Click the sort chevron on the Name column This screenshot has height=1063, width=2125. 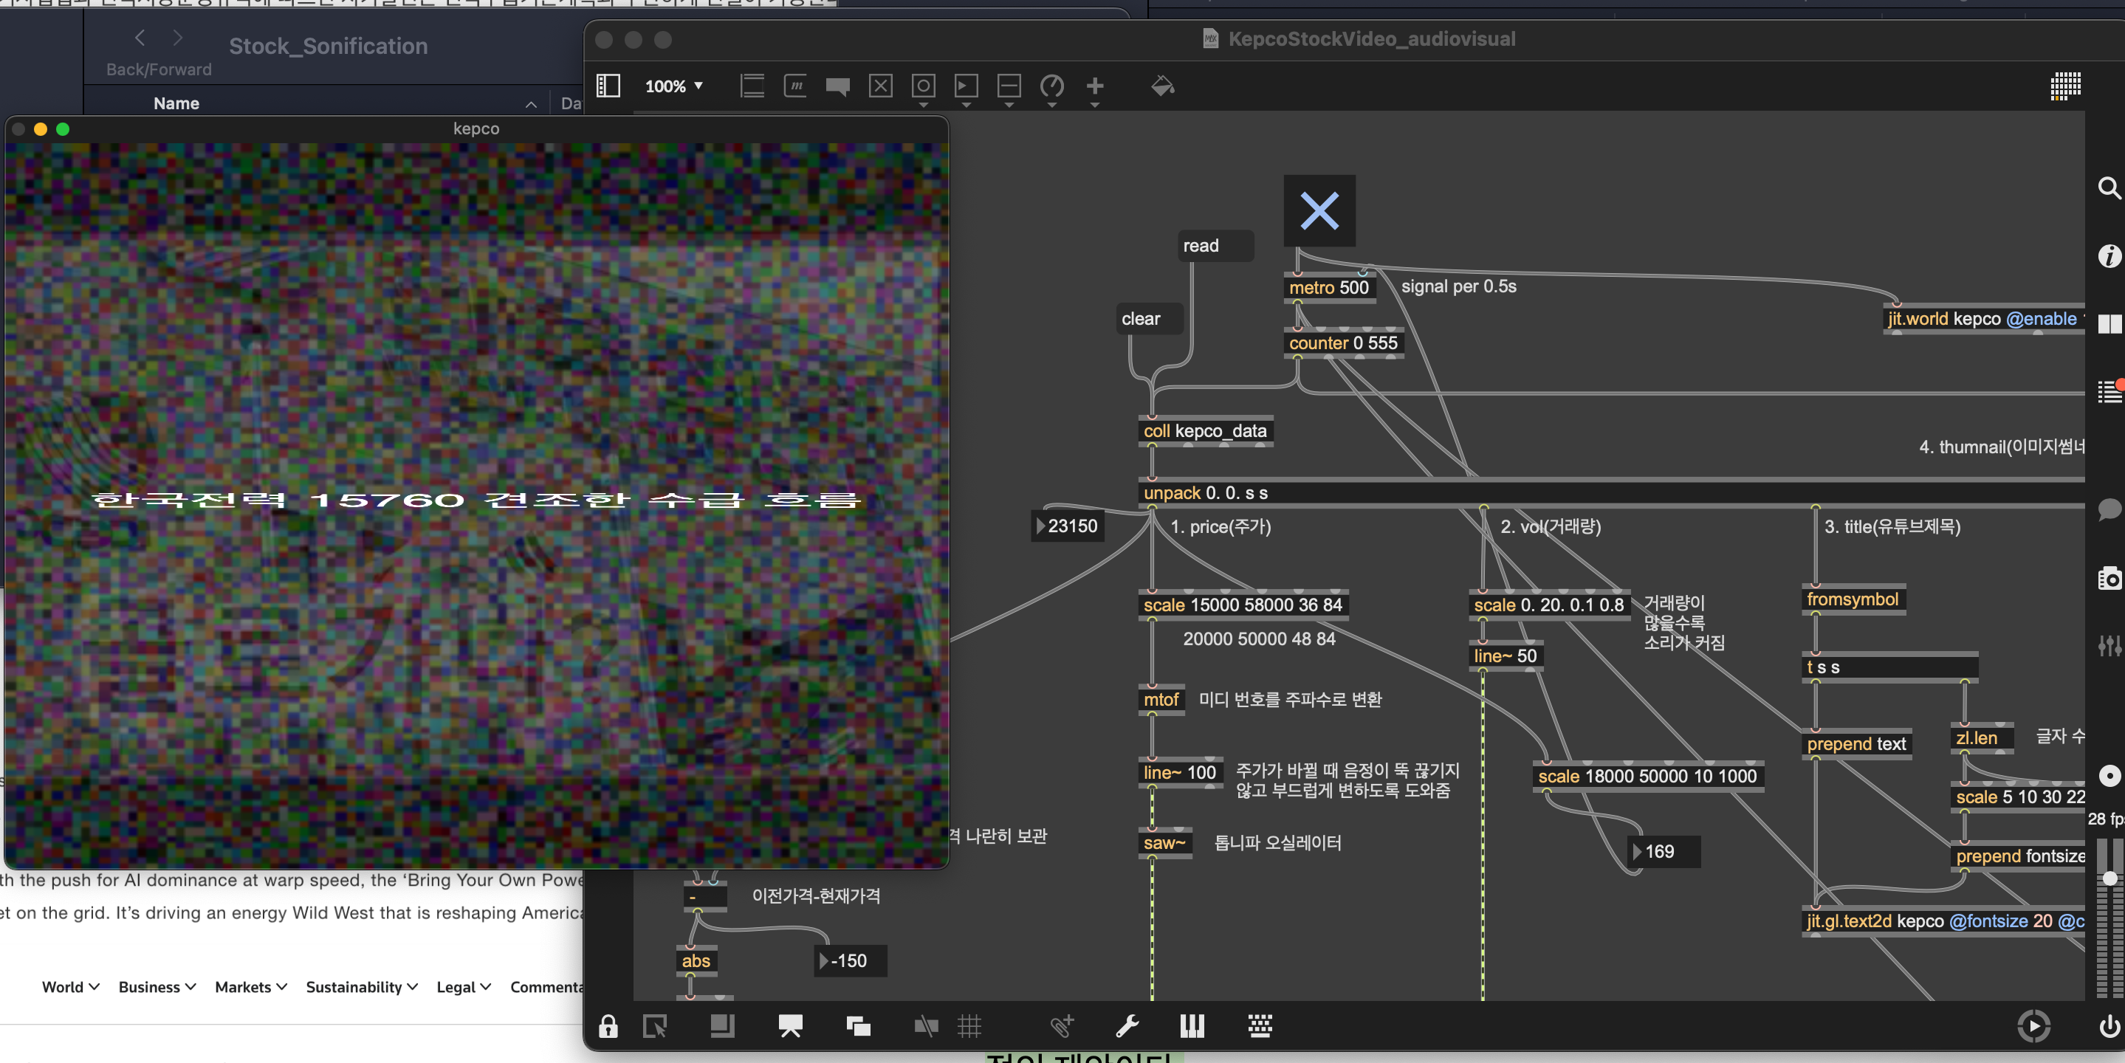coord(530,104)
